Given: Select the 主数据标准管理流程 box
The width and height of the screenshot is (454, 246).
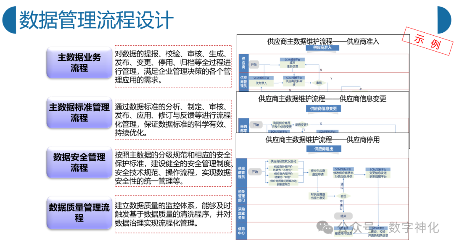Looking at the screenshot, I should click(x=79, y=113).
